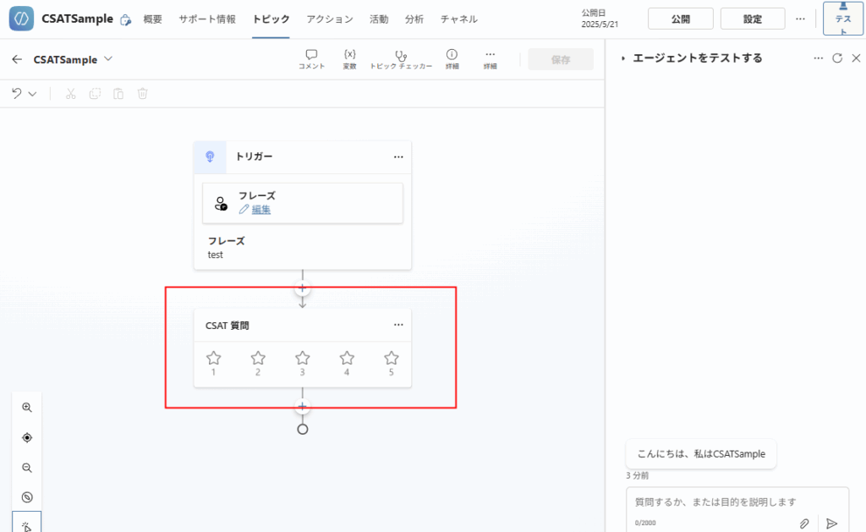Click the 公開日 2025/5/21 text

click(600, 19)
